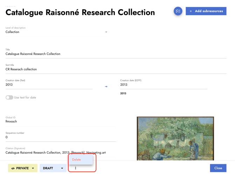Viewport: 235px width, 174px height.
Task: Open the DRAFT status dropdown arrow
Action: click(62, 168)
